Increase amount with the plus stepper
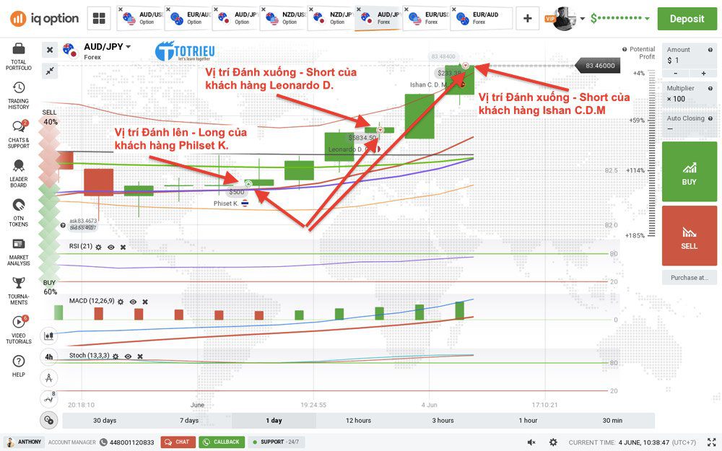 coord(703,74)
